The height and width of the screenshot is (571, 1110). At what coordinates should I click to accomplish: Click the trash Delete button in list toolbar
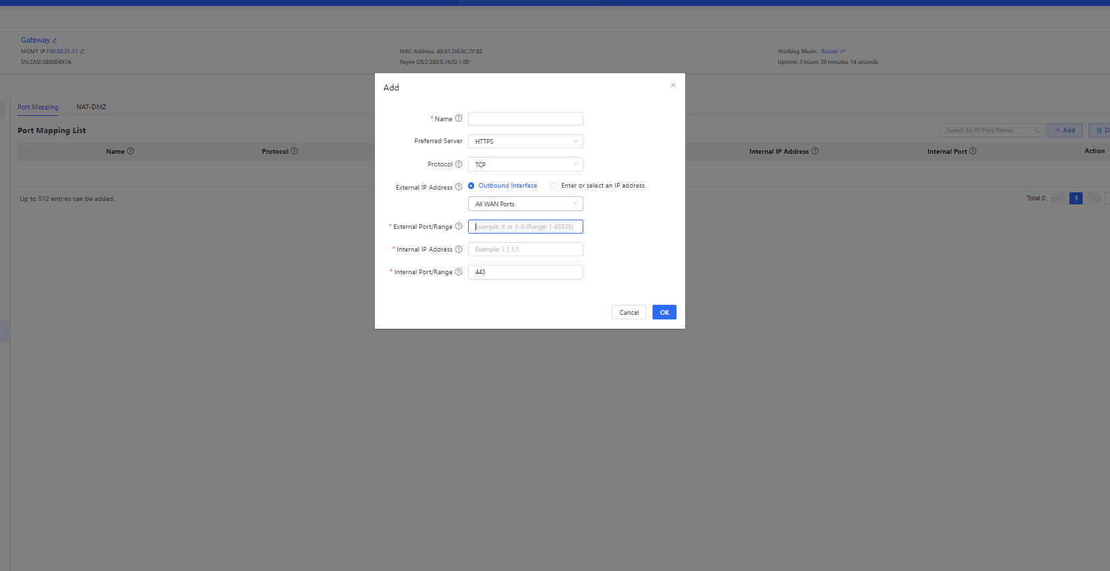click(x=1100, y=130)
